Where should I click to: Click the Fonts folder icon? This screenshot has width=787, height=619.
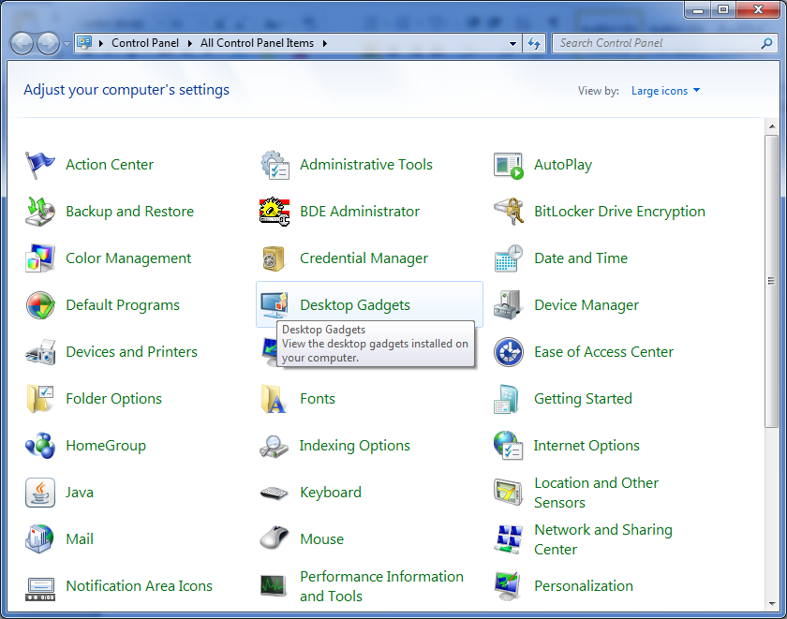pos(274,399)
